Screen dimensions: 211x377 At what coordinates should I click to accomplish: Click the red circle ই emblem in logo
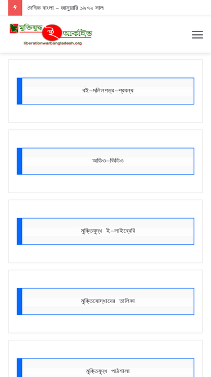[51, 33]
